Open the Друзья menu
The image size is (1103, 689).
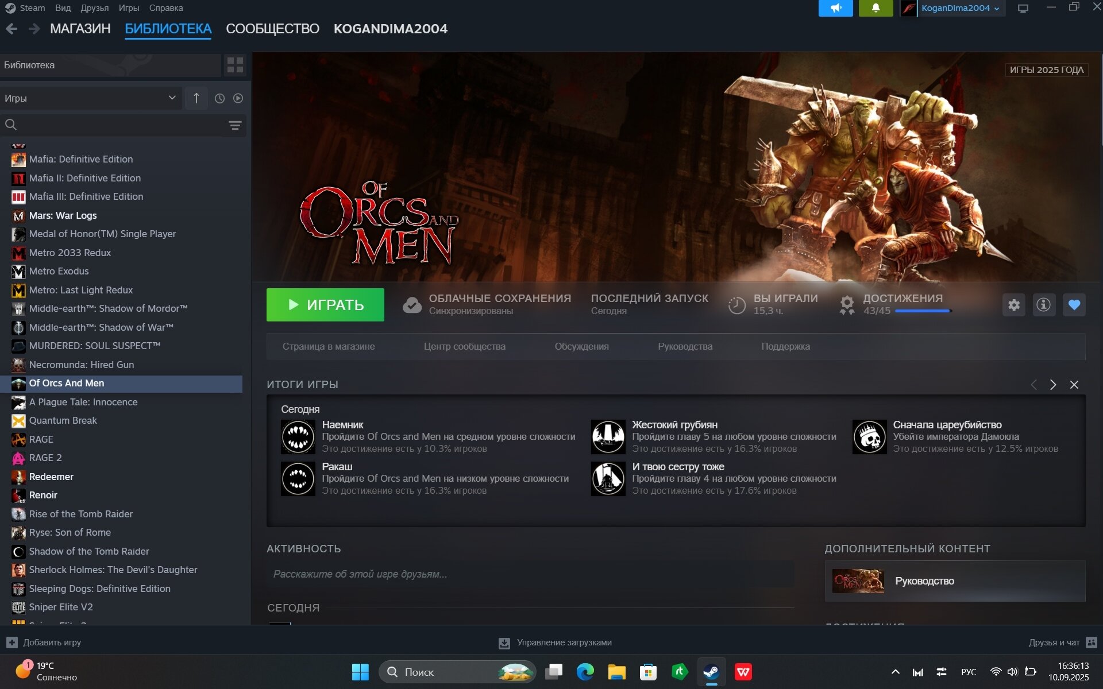95,8
